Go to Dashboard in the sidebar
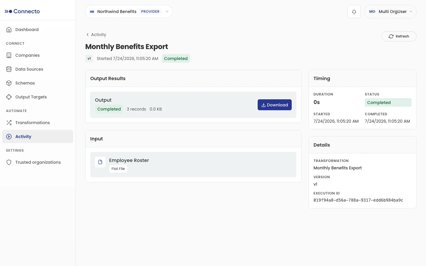 [x=38, y=30]
